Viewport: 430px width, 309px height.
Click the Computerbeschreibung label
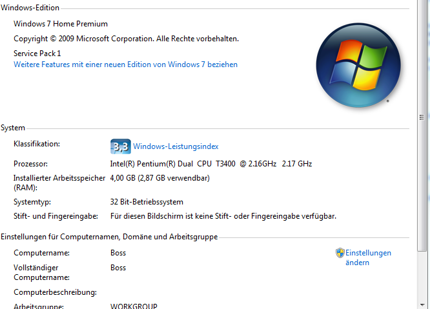point(55,292)
